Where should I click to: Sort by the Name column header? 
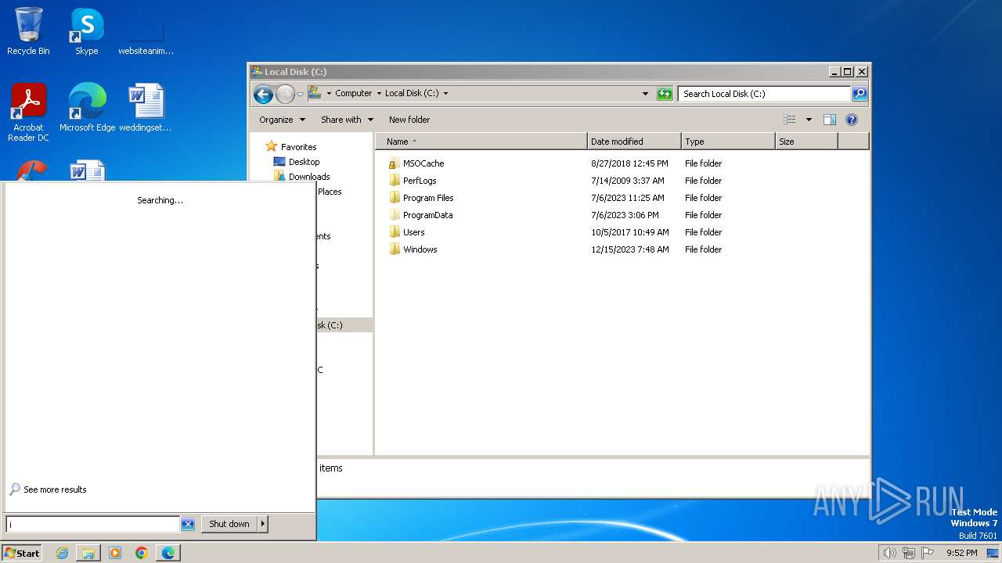481,142
